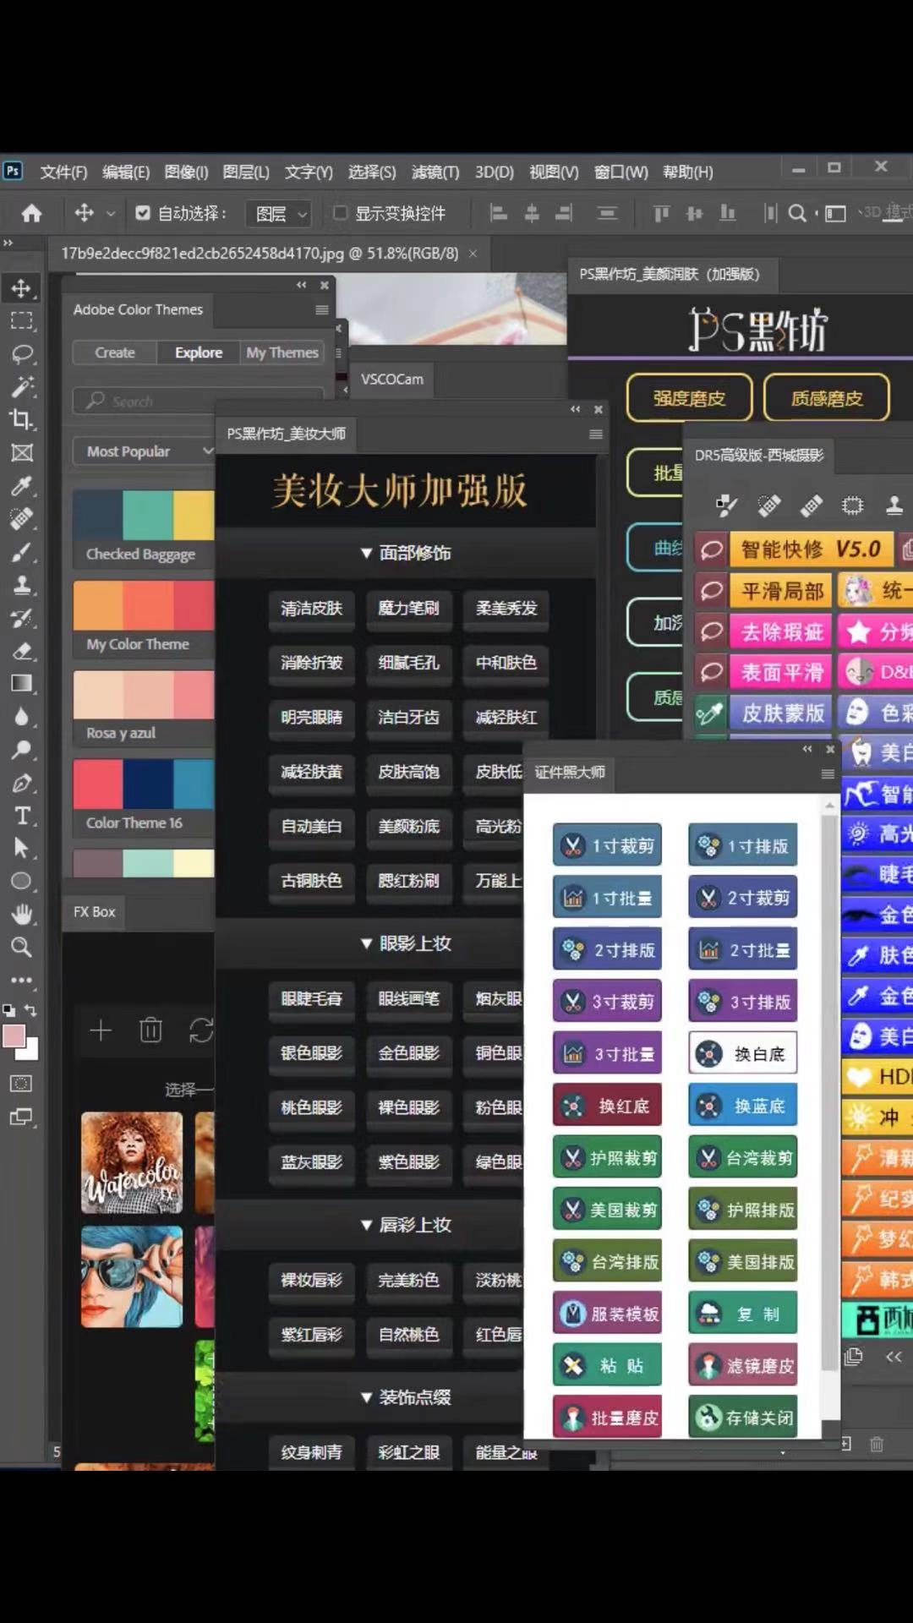Select the Path Selection tool
This screenshot has width=913, height=1623.
[x=22, y=848]
